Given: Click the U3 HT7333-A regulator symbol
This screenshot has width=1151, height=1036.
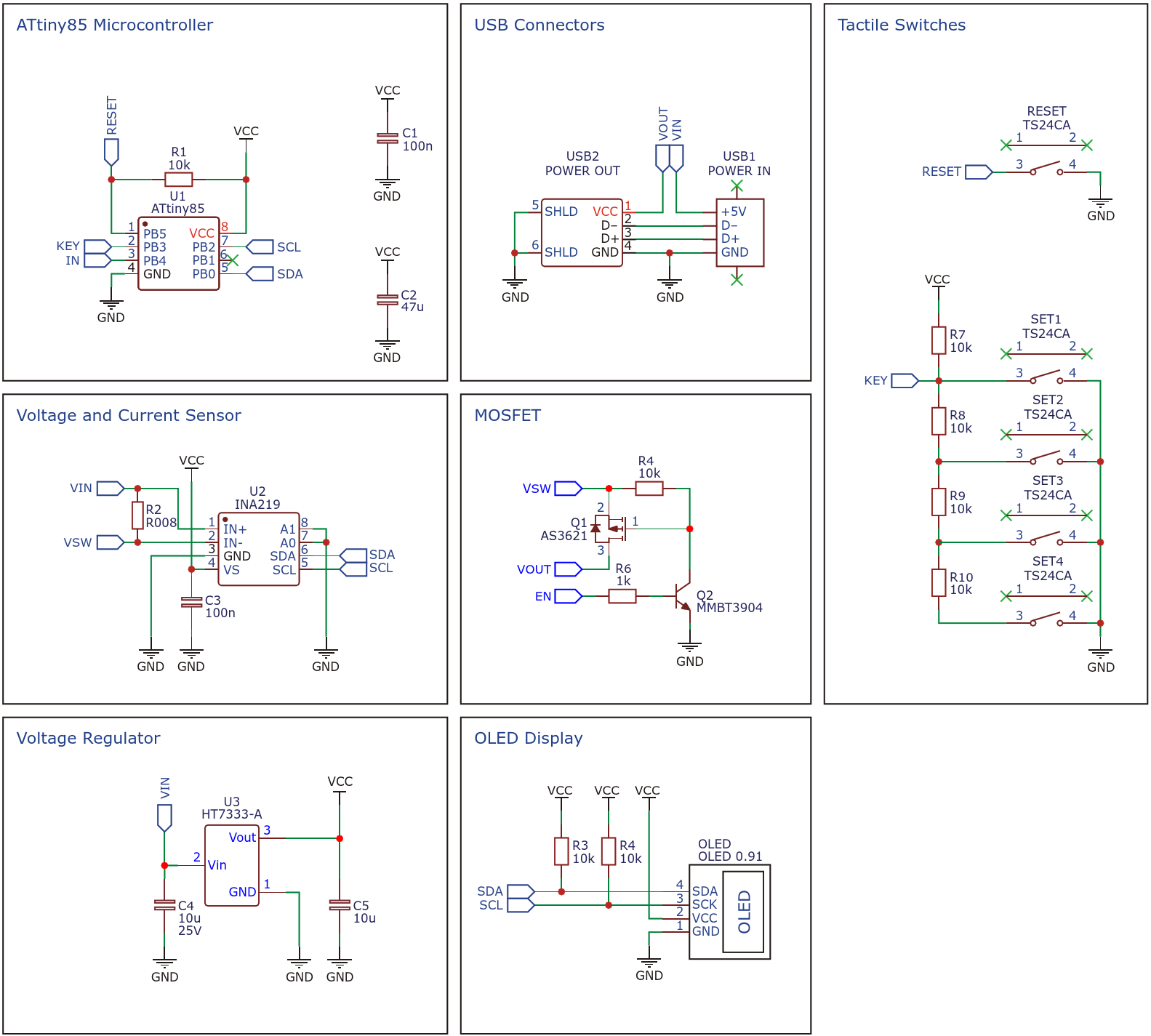Looking at the screenshot, I should (x=232, y=865).
